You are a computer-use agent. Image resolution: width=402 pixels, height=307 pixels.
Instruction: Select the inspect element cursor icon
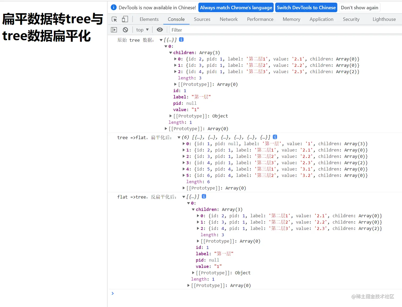(x=114, y=19)
